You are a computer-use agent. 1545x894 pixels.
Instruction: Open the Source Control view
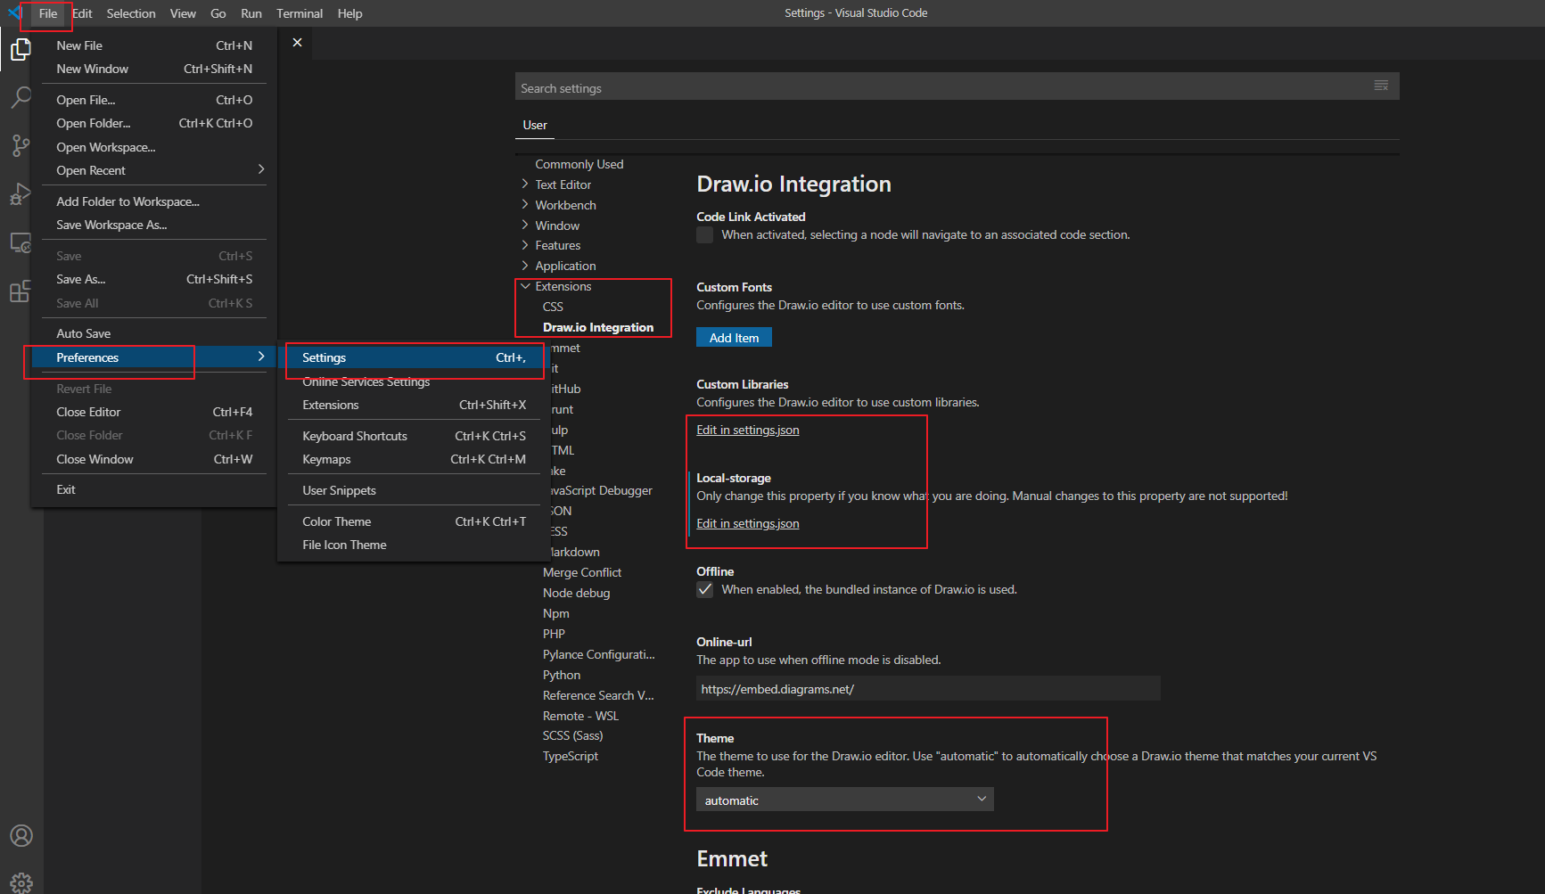point(21,145)
